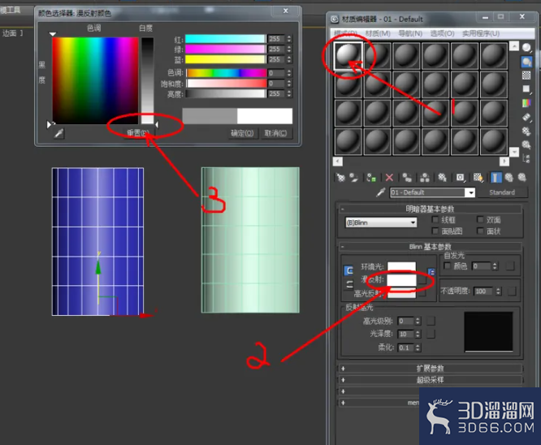
Task: Click up arrow on 不透明度 spinner
Action: 498,289
